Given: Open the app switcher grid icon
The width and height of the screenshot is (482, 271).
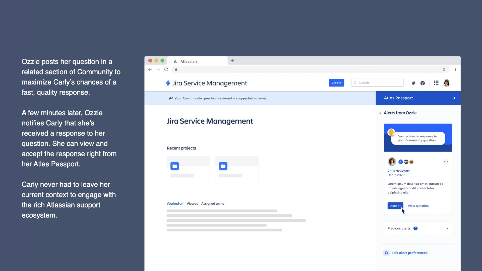Looking at the screenshot, I should point(436,83).
